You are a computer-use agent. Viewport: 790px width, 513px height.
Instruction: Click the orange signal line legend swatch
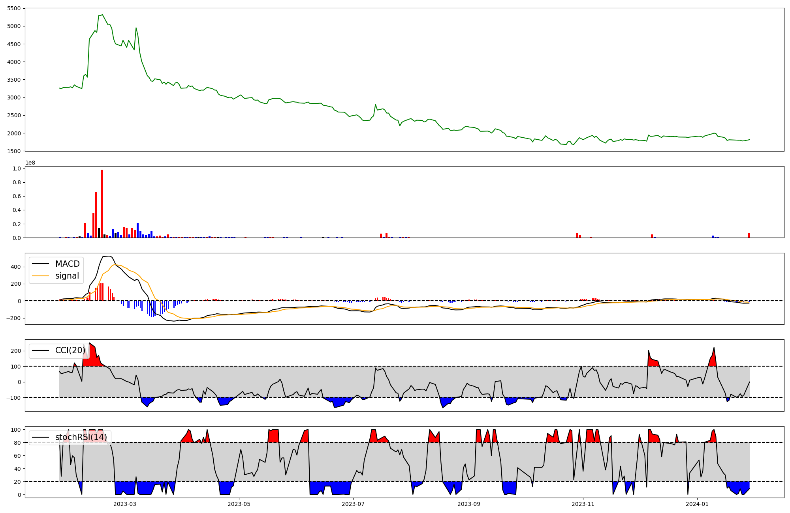[40, 276]
